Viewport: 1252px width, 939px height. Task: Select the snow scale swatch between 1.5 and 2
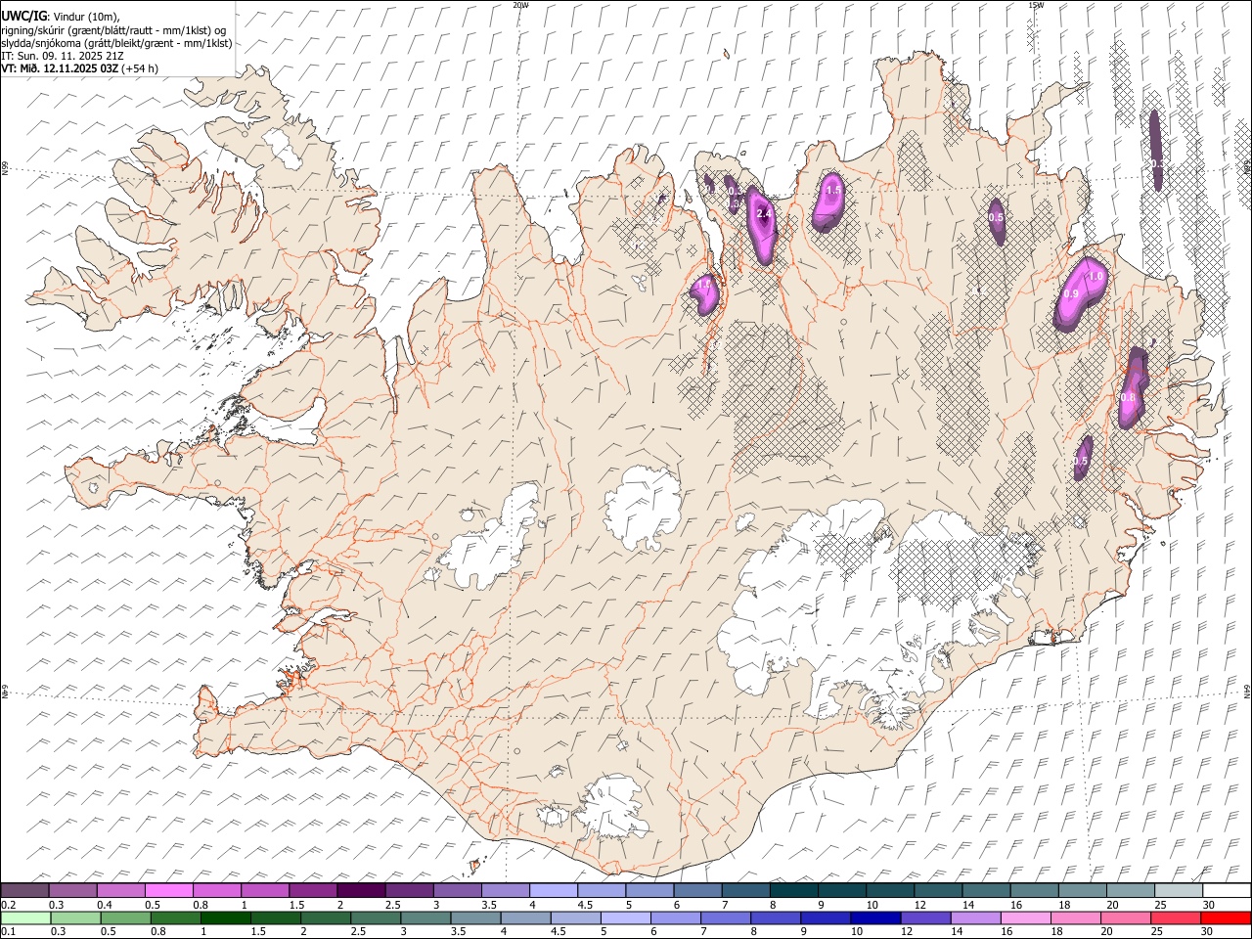click(x=312, y=890)
